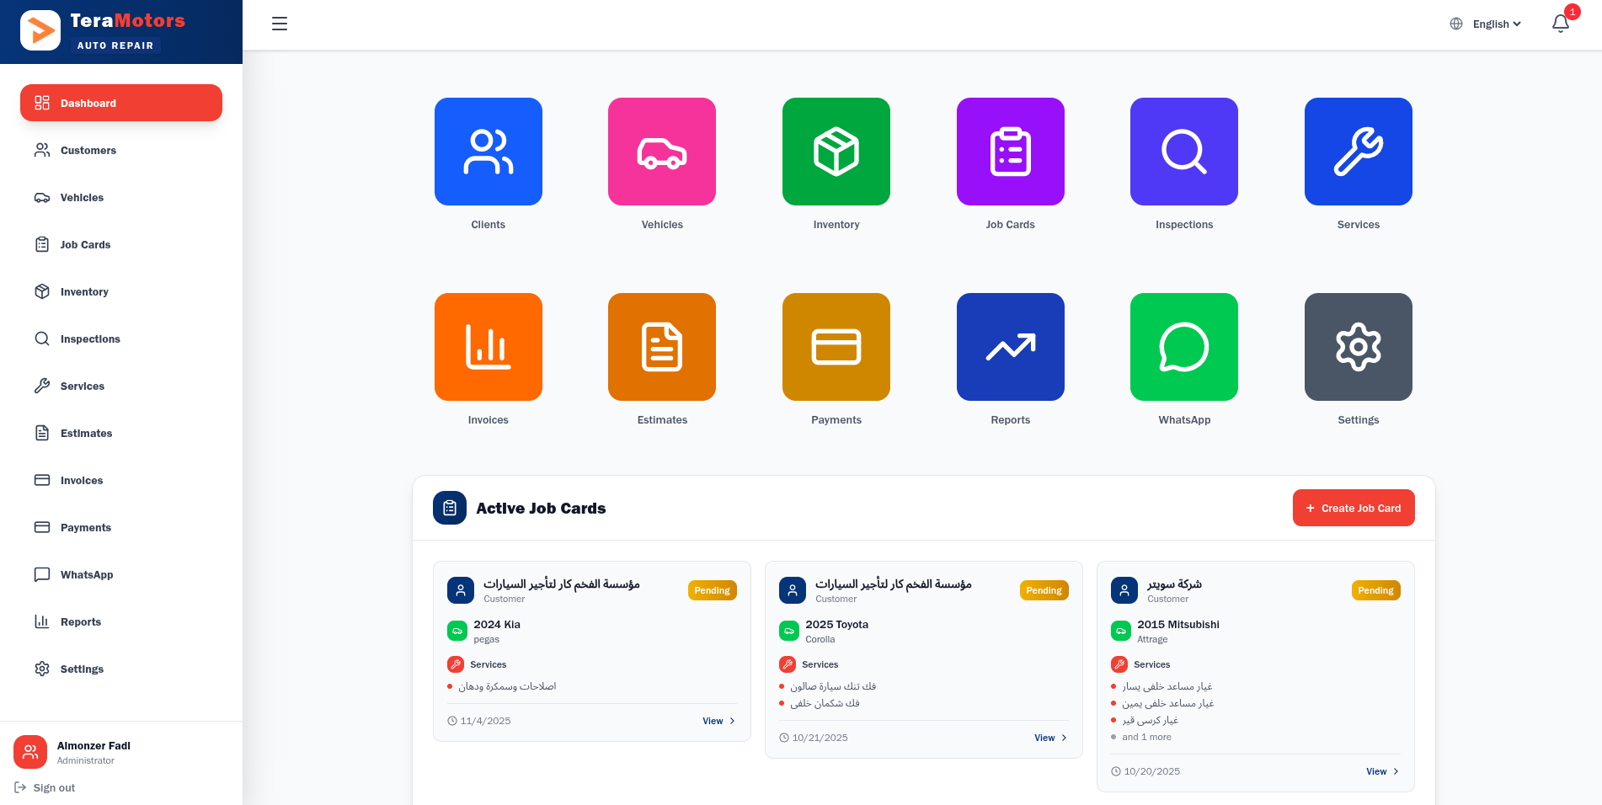Click the Create Job Card button

tap(1354, 508)
